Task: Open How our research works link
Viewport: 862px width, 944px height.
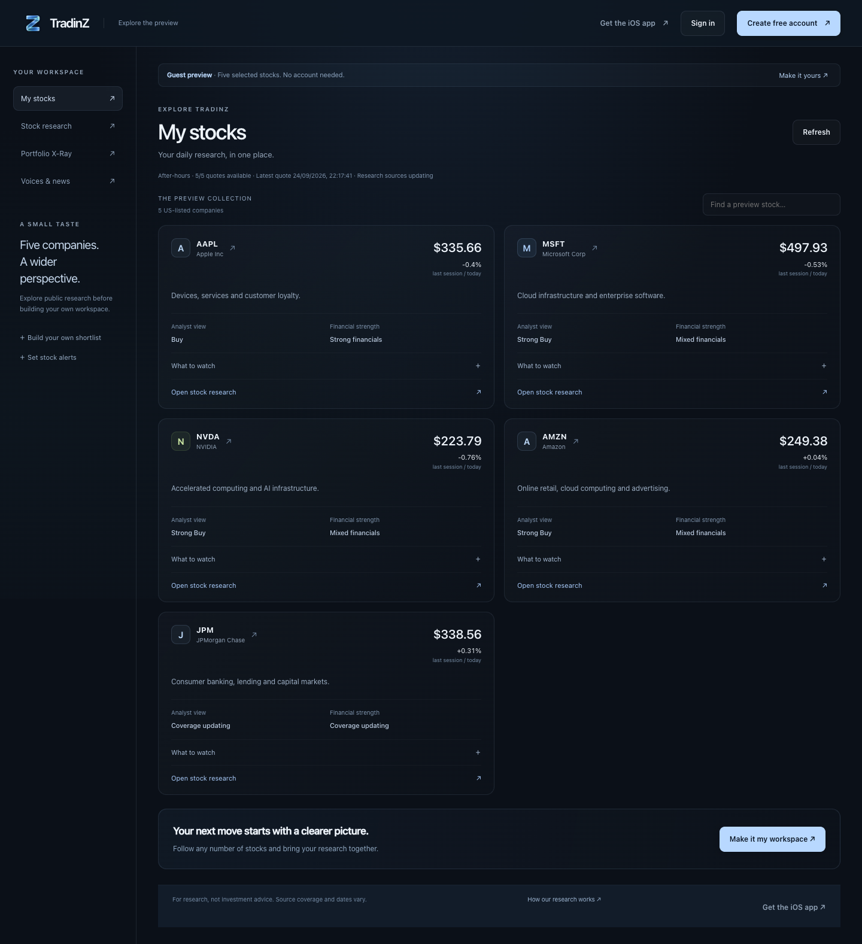Action: (564, 899)
